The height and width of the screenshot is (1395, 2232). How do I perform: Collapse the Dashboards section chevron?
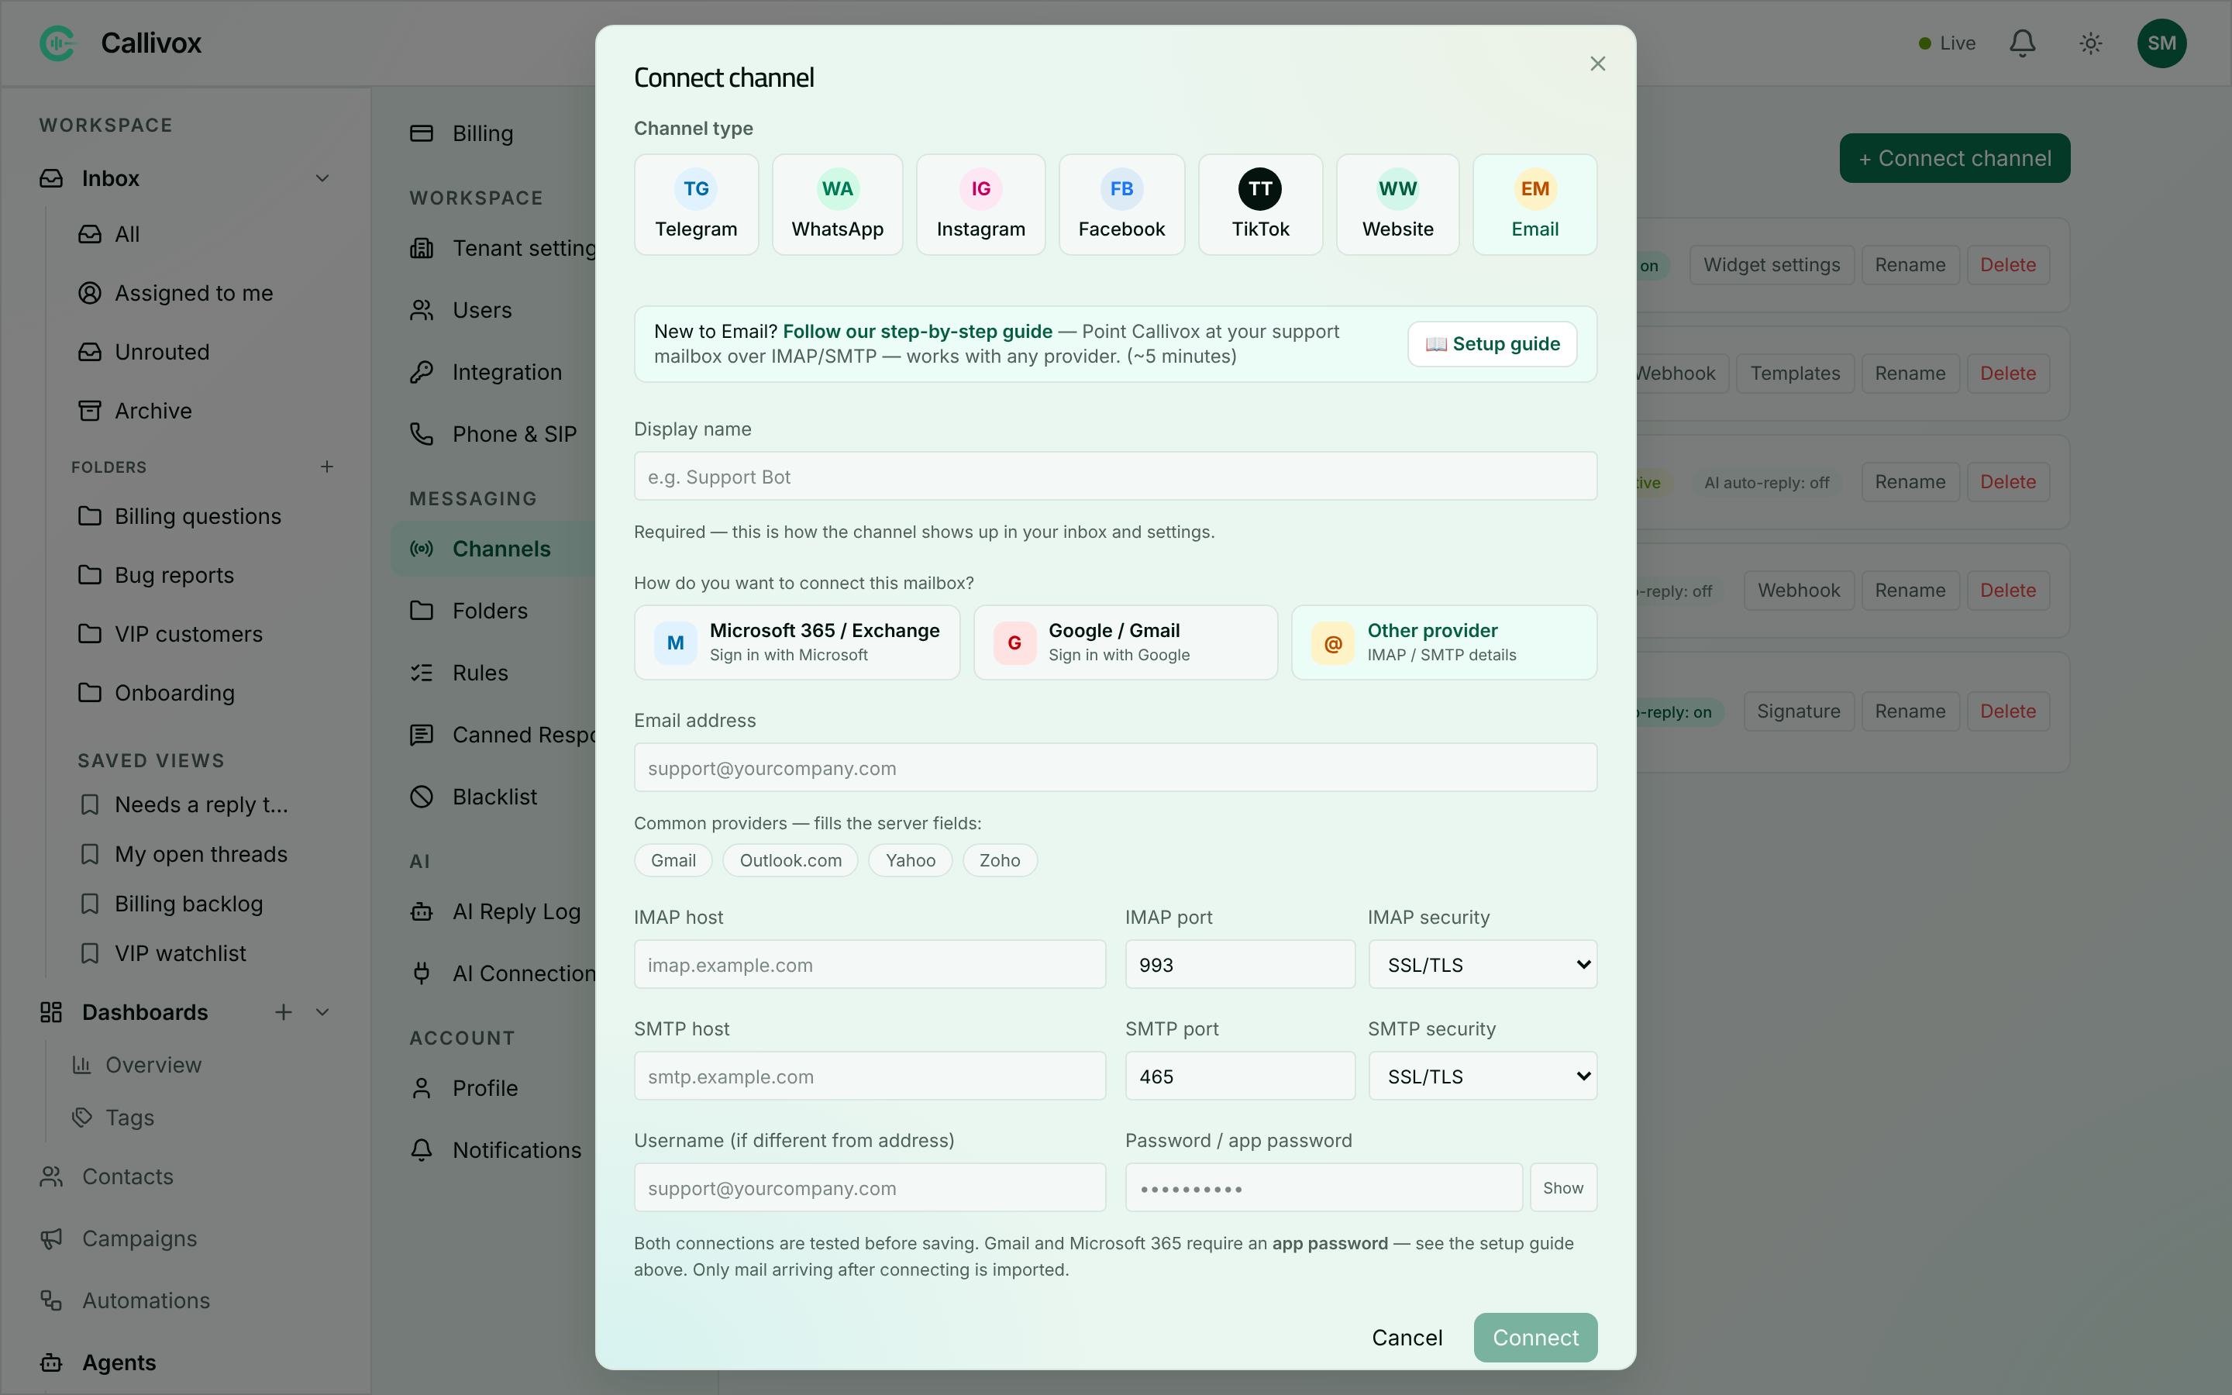tap(323, 1012)
